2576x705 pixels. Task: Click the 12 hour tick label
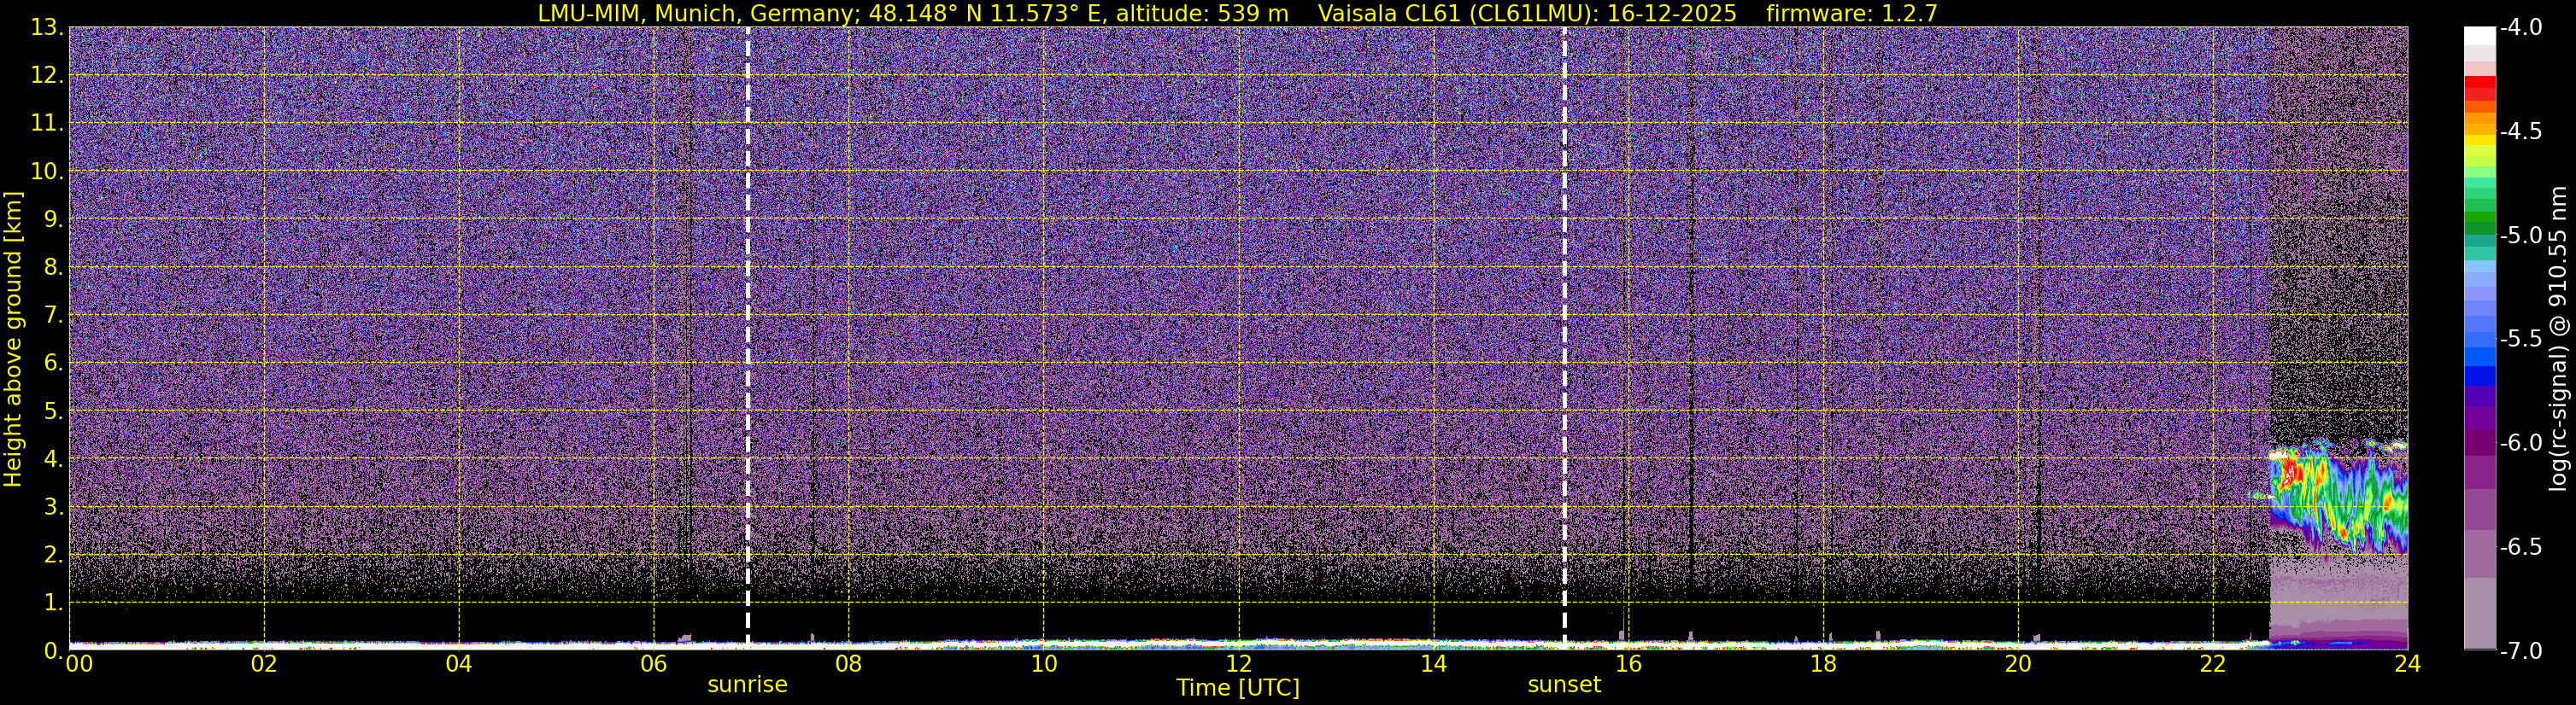(x=1238, y=664)
